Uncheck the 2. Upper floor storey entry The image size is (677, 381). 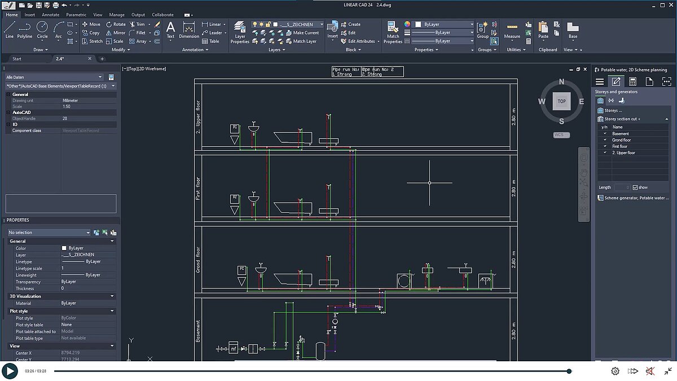click(x=604, y=152)
